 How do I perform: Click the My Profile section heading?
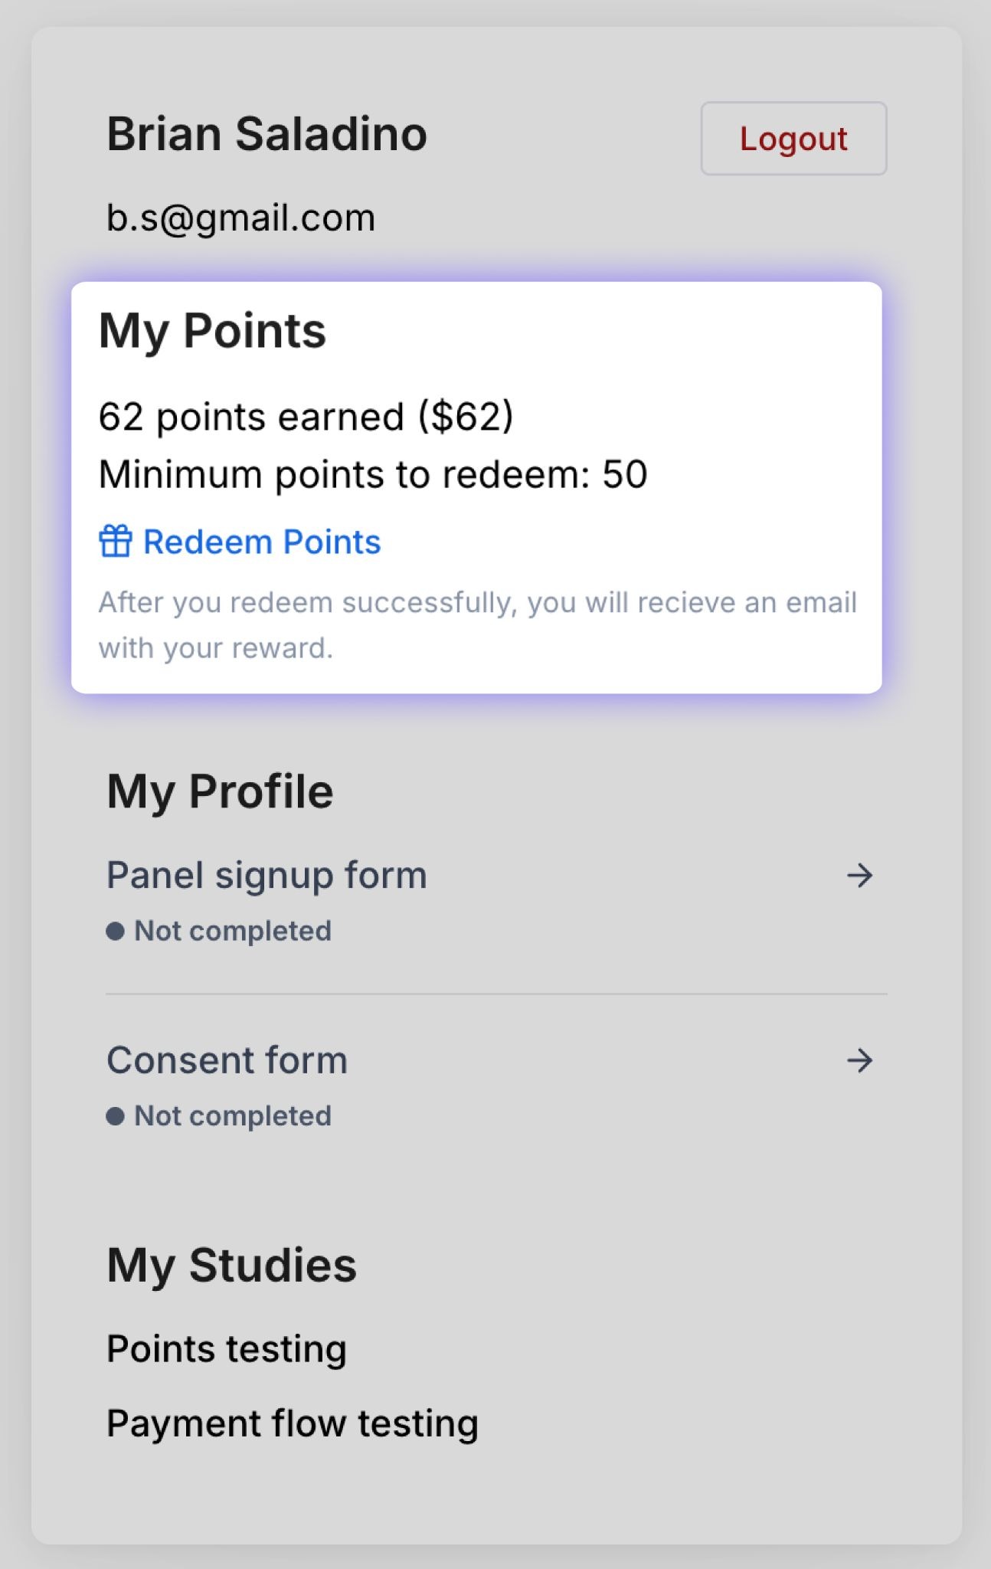tap(220, 791)
